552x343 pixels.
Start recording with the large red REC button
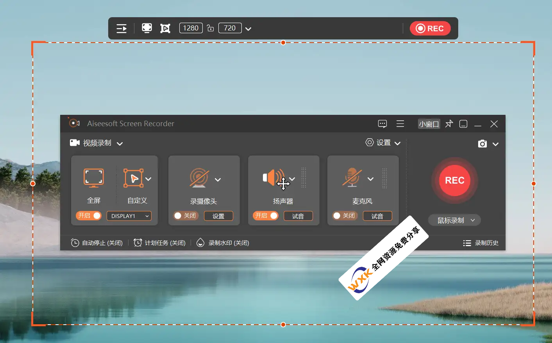coord(455,180)
